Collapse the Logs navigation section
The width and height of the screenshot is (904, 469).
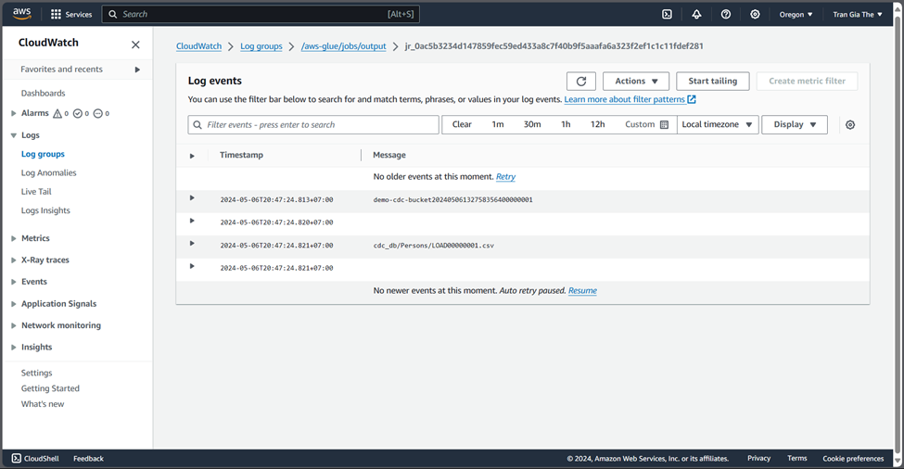click(x=13, y=135)
